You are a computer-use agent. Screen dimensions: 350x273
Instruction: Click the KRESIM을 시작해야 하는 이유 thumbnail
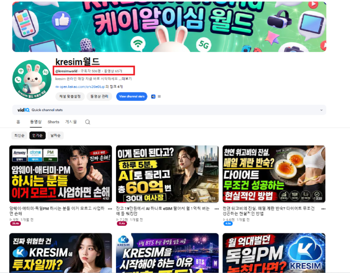tap(167, 253)
